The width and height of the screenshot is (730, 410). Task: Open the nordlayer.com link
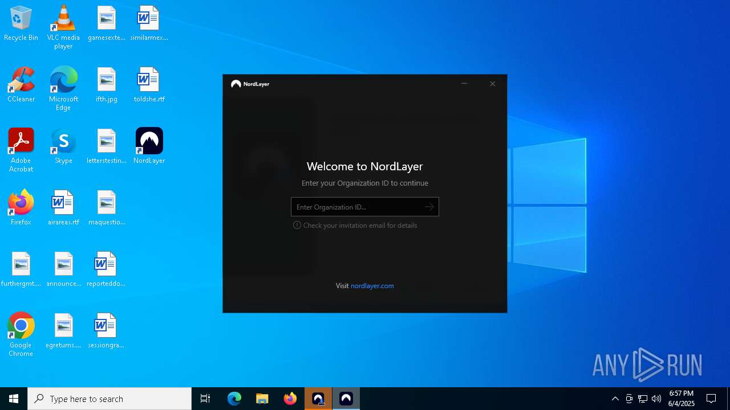click(x=372, y=286)
